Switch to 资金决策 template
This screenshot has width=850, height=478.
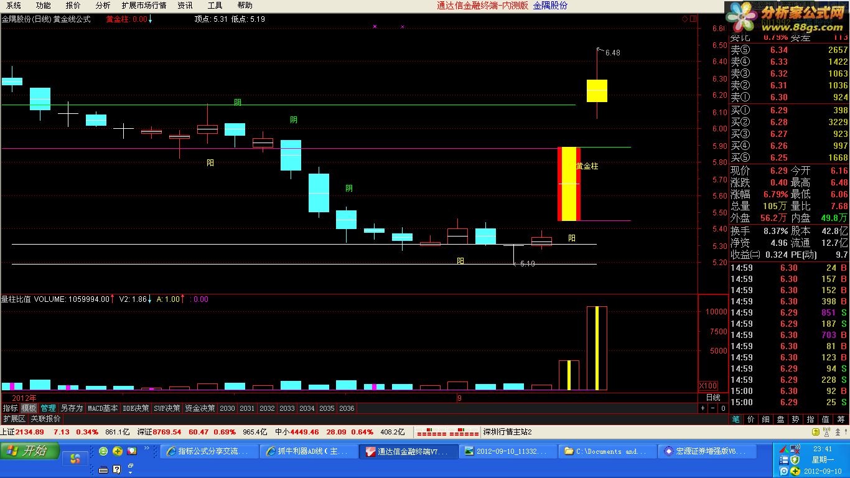(200, 408)
